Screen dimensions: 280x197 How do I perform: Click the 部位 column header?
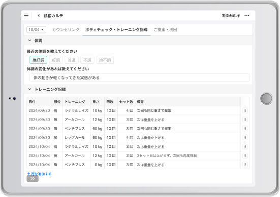click(57, 102)
